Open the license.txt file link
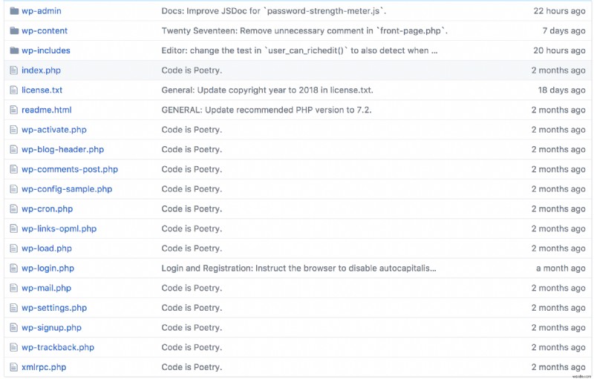594x379 pixels. tap(42, 90)
